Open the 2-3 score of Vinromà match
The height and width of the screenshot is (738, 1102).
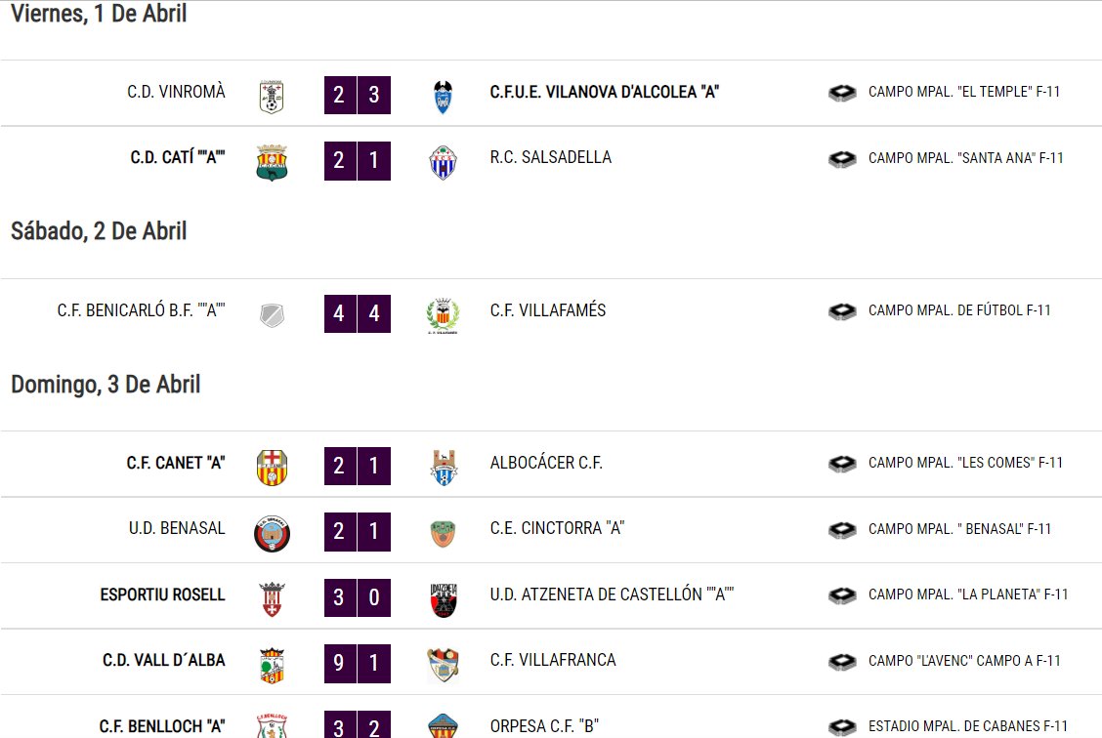click(x=357, y=95)
